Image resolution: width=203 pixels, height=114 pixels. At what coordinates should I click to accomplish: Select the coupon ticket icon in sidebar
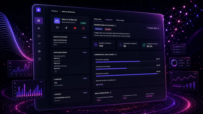pyautogui.click(x=39, y=36)
